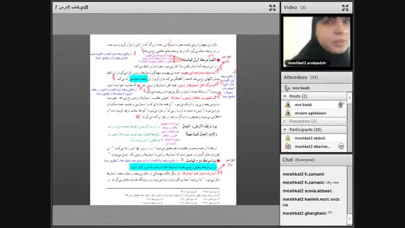
Task: Click the host avatar icon for mrs basiti
Action: click(x=288, y=104)
